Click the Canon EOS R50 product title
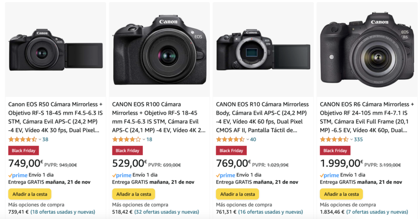The width and height of the screenshot is (420, 219). 55,117
